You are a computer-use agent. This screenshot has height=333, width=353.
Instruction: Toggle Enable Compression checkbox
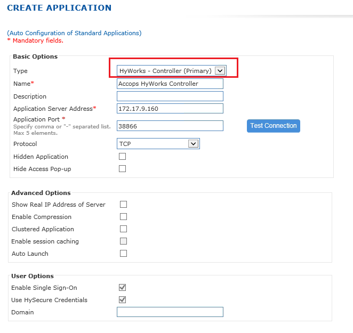(x=123, y=217)
